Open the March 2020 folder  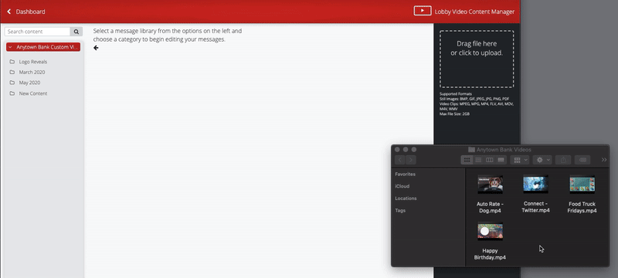pos(32,73)
